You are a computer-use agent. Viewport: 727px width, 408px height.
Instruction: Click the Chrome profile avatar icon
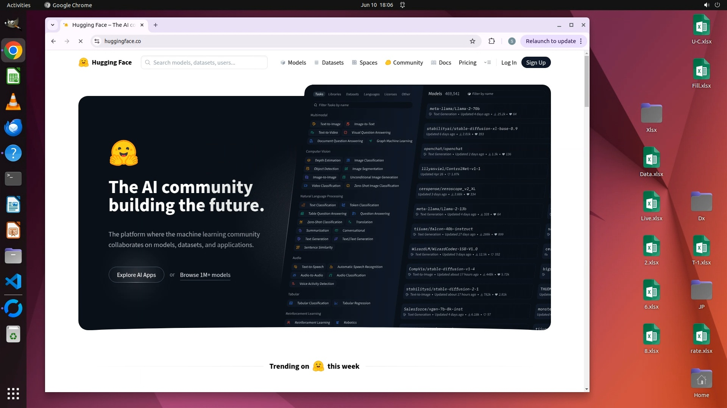(512, 41)
